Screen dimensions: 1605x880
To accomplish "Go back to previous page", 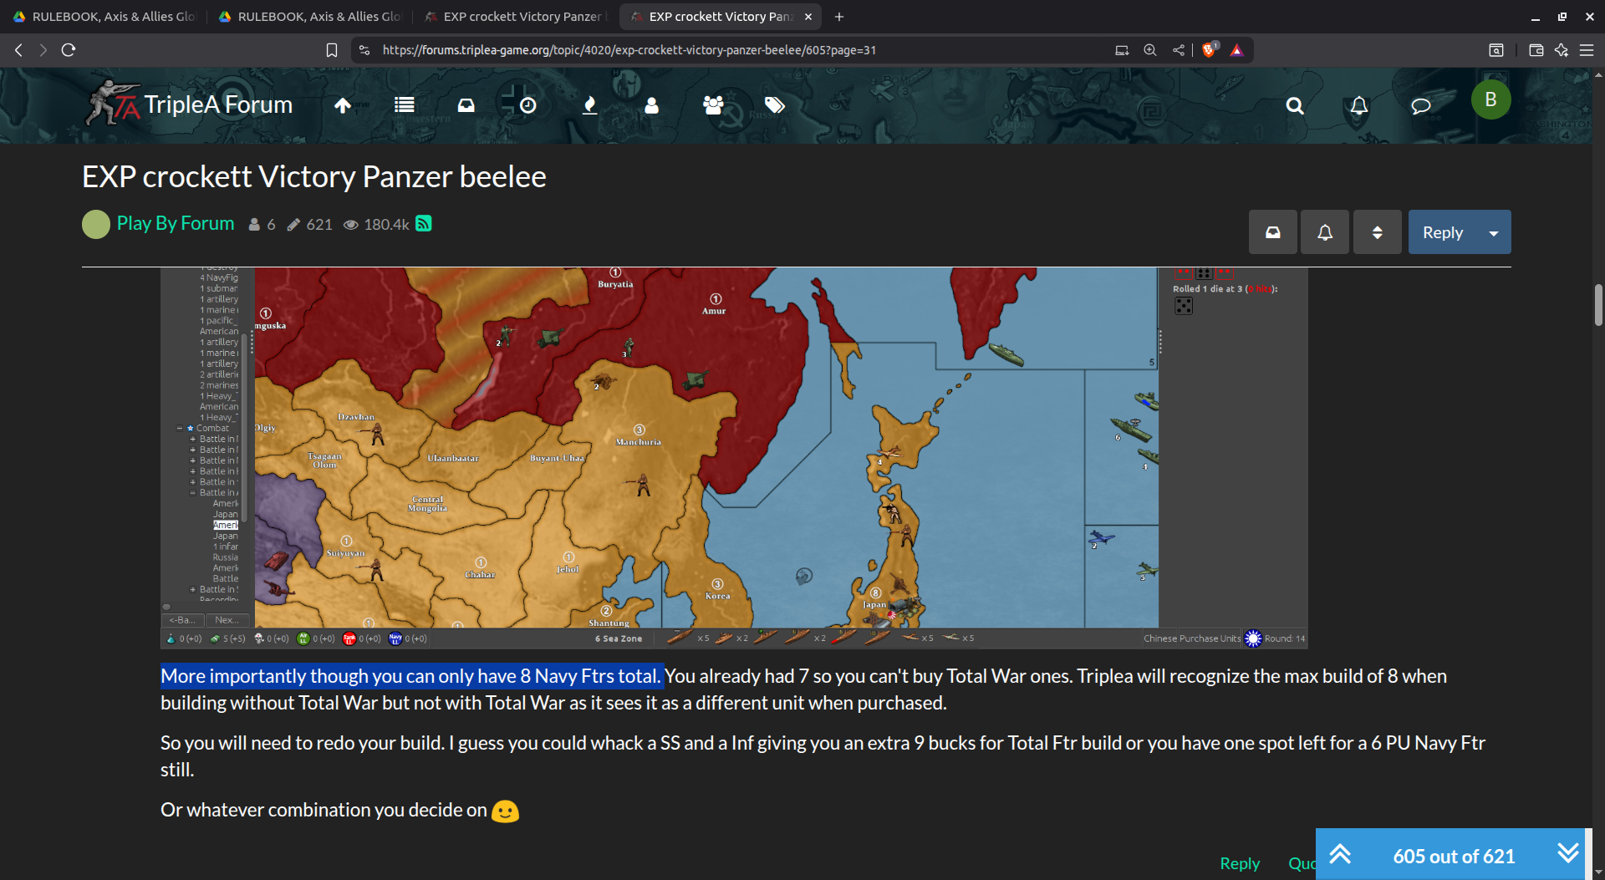I will (18, 50).
